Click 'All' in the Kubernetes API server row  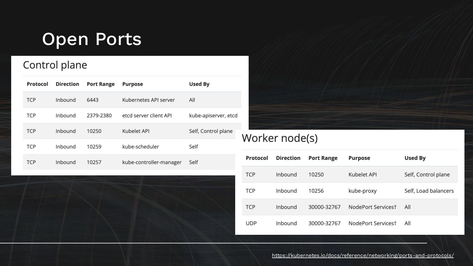[192, 100]
